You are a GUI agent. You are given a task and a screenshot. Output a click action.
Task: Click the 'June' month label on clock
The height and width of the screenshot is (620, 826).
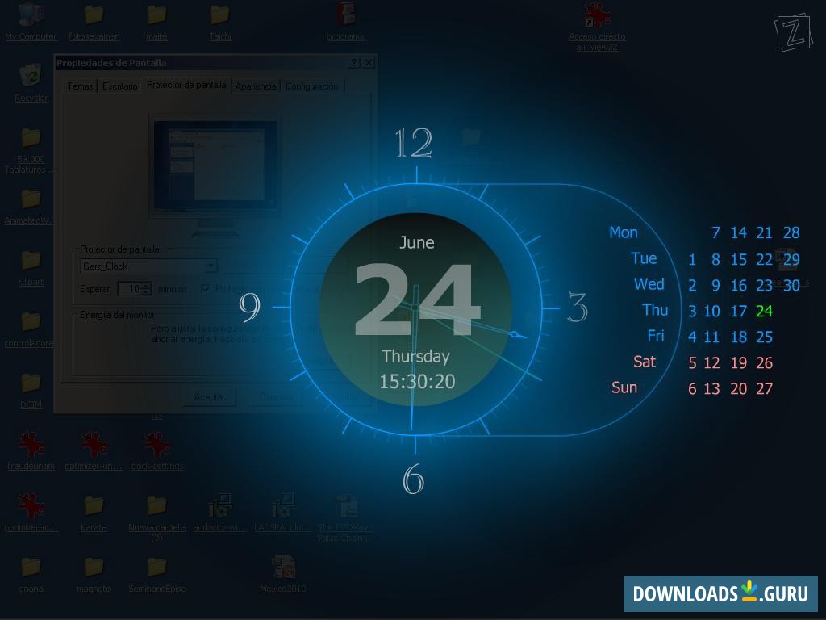click(417, 242)
